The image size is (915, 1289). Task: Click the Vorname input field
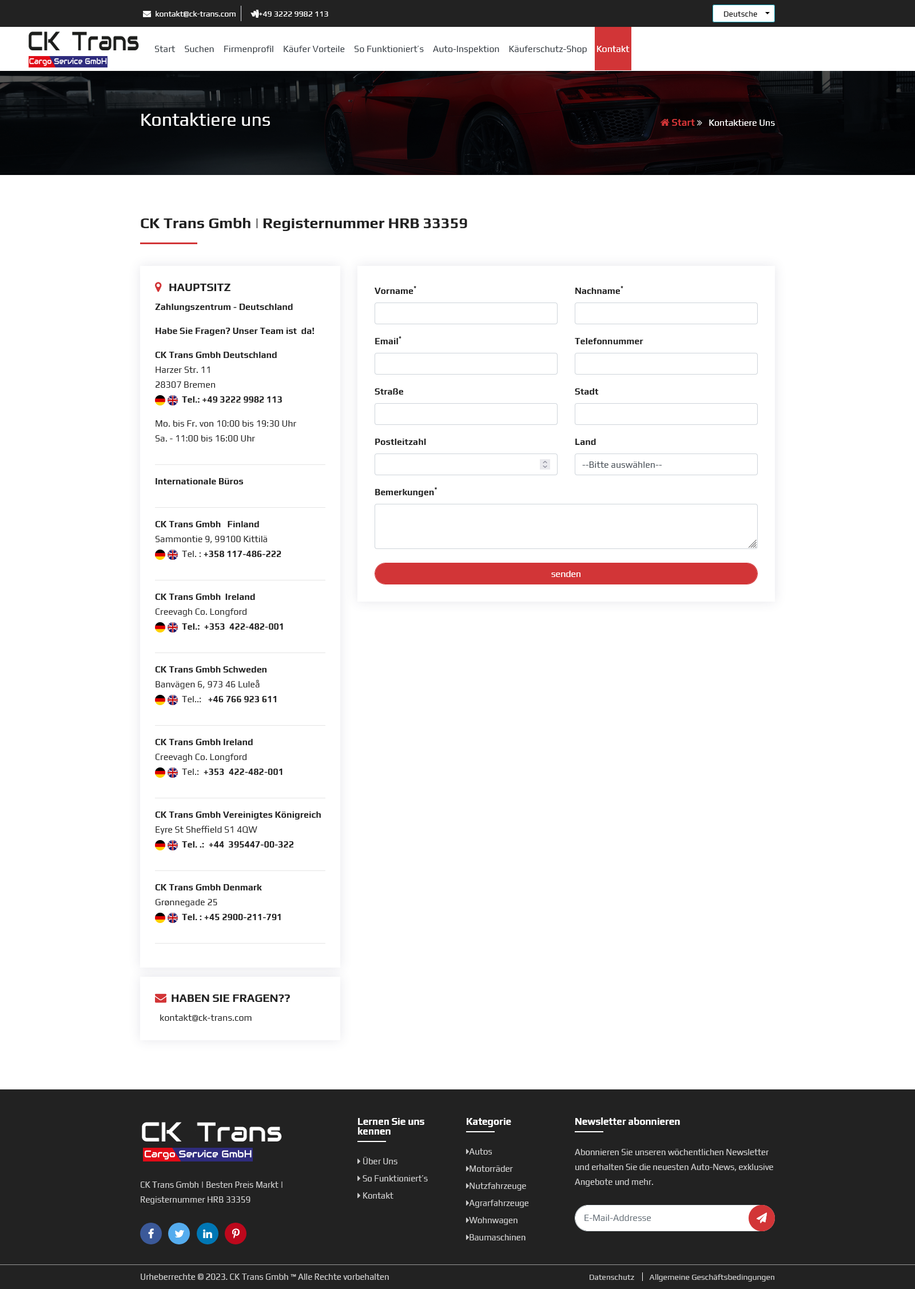tap(466, 313)
